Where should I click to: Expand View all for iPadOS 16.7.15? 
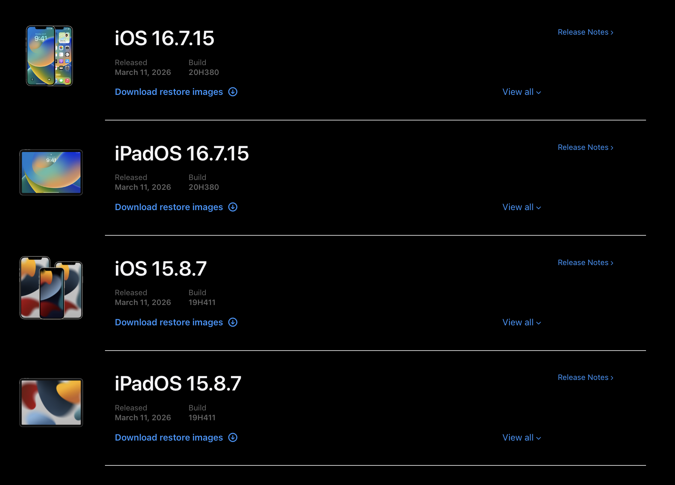coord(522,207)
